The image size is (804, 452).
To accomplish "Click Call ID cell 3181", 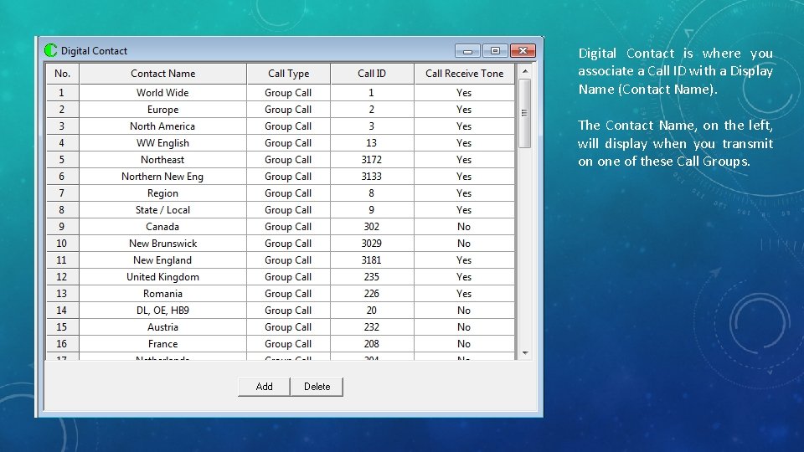I will click(372, 260).
